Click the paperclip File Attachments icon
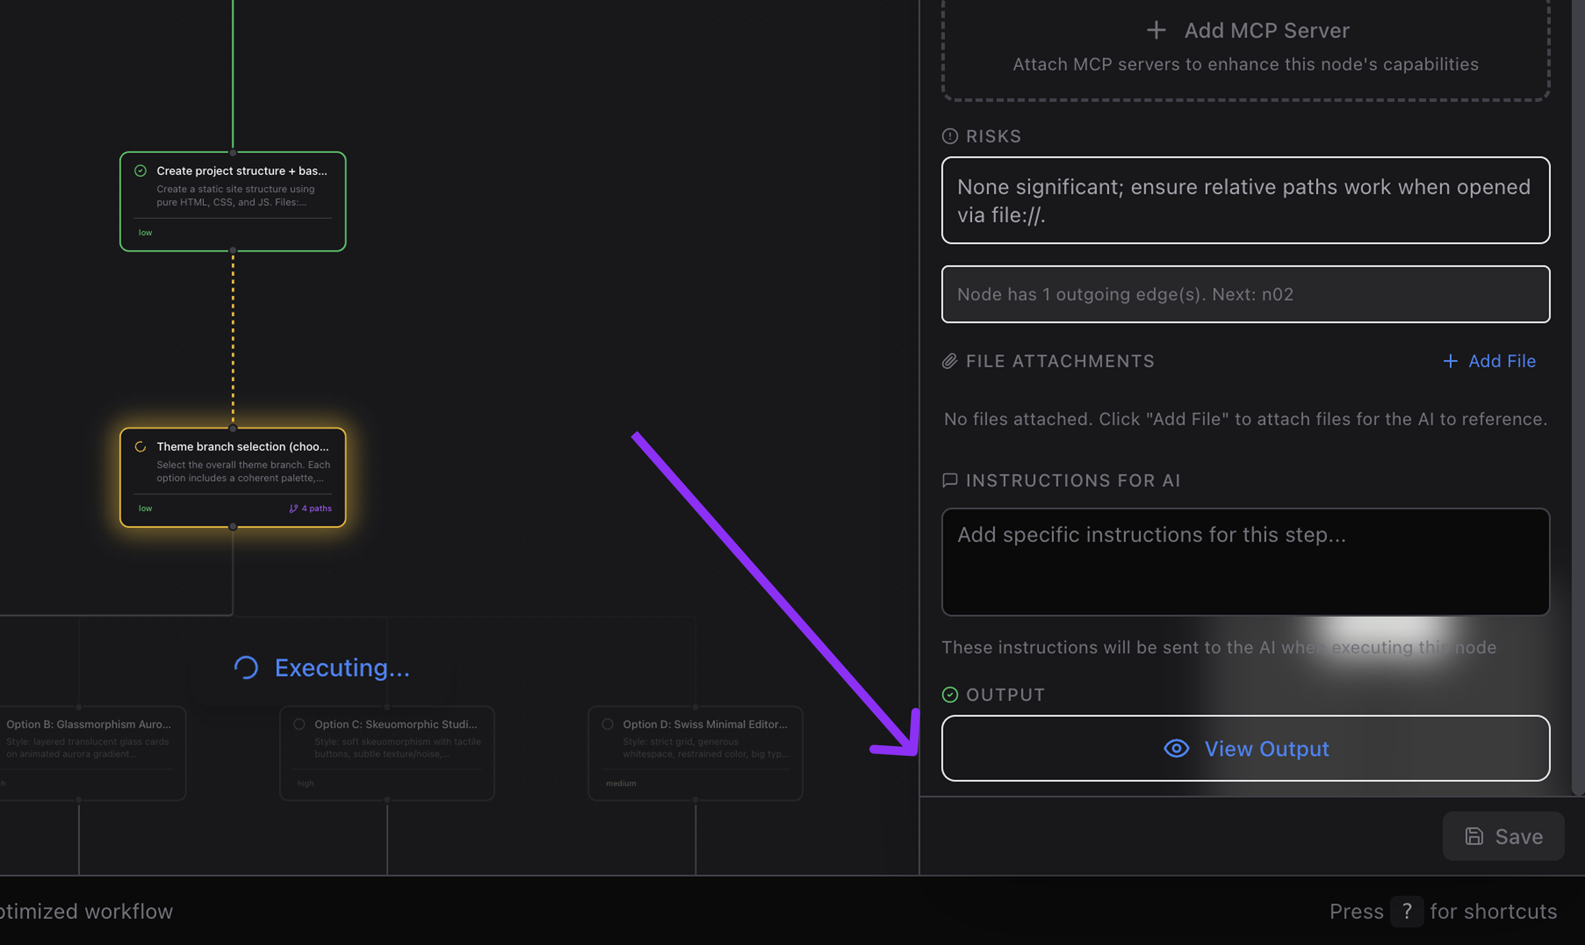Image resolution: width=1585 pixels, height=945 pixels. (x=950, y=361)
